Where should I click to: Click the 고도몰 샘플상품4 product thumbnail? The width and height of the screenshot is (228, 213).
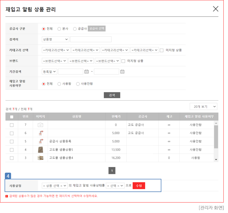(x=40, y=158)
